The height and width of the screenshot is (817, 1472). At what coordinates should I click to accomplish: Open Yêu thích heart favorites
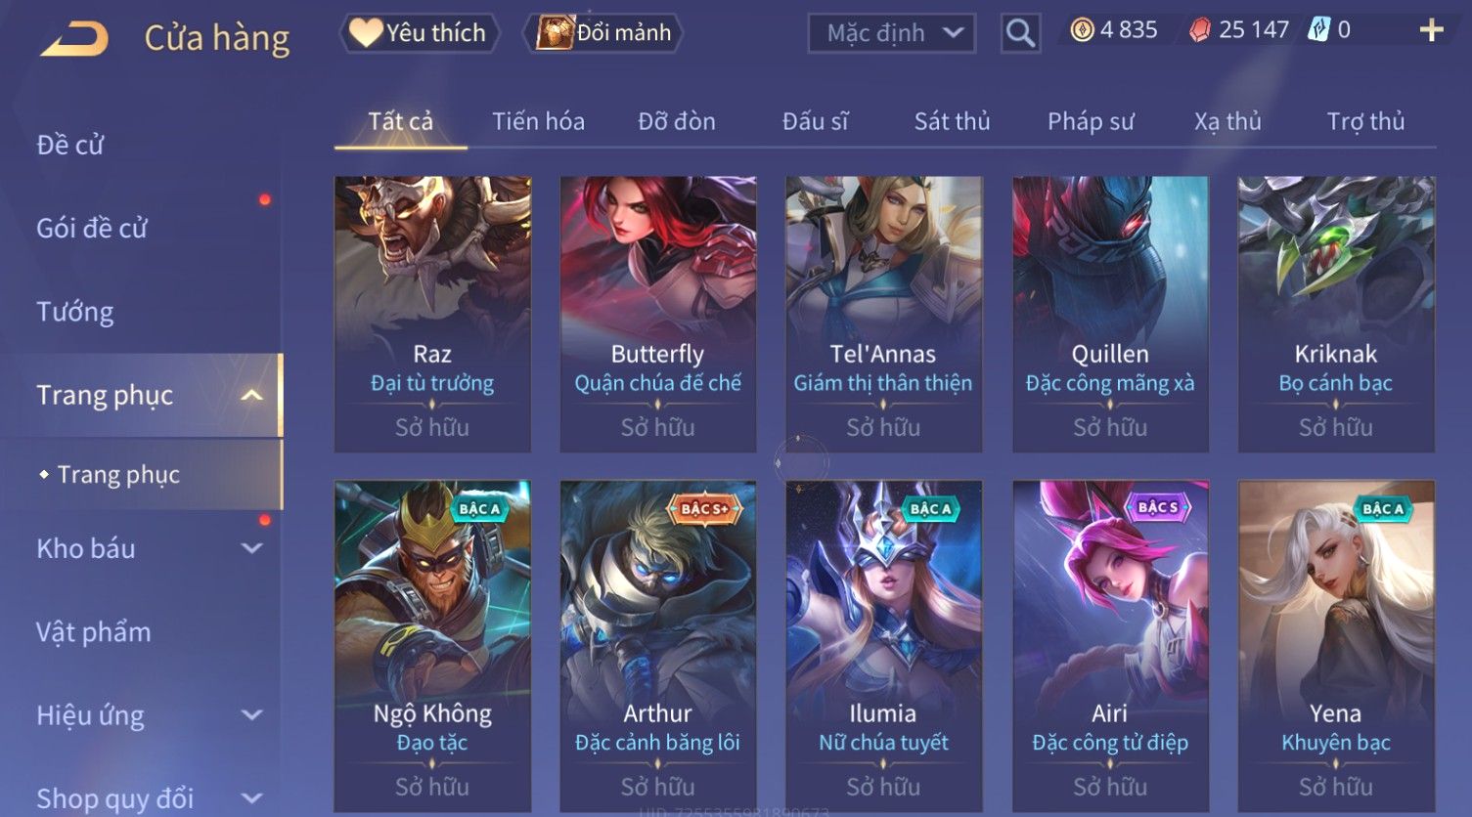[419, 33]
